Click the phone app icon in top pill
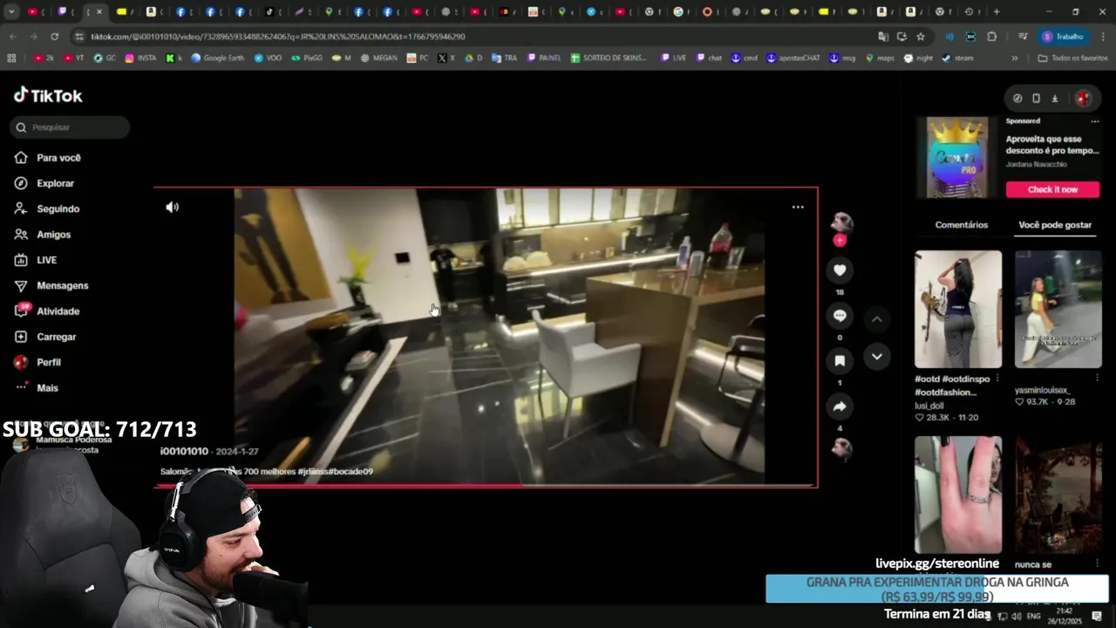1116x628 pixels. 1036,99
